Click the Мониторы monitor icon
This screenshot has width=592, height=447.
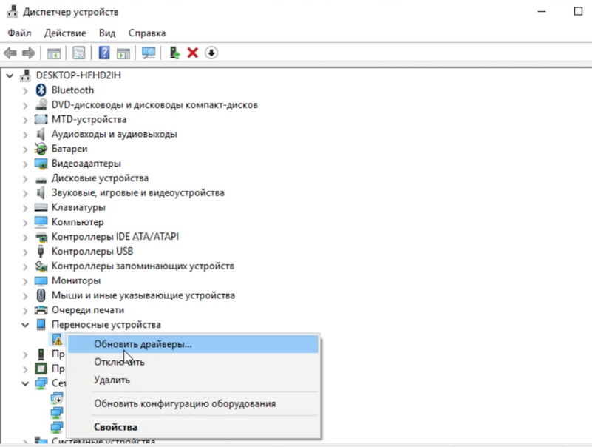41,280
